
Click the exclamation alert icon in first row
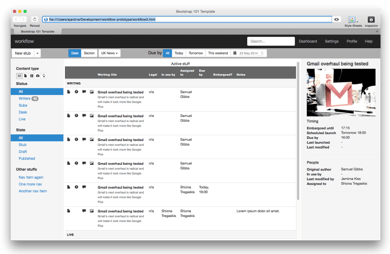(76, 92)
